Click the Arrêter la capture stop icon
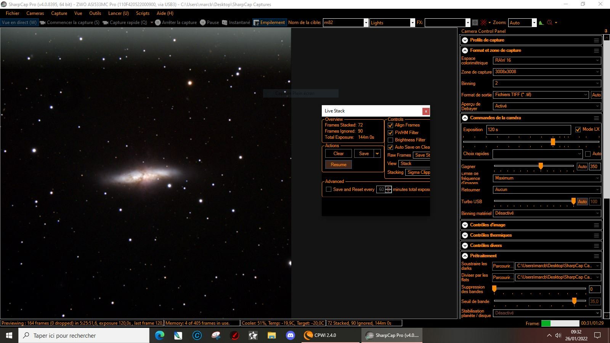 click(x=158, y=22)
